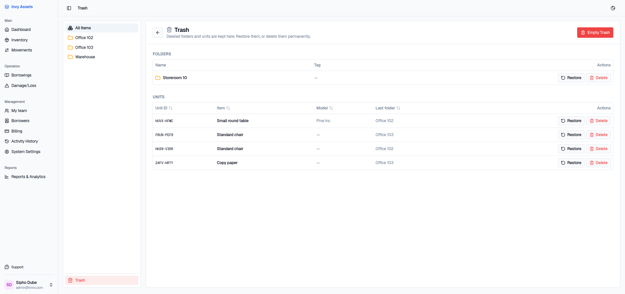The width and height of the screenshot is (625, 294).
Task: Sort units by Item column
Action: pos(223,108)
